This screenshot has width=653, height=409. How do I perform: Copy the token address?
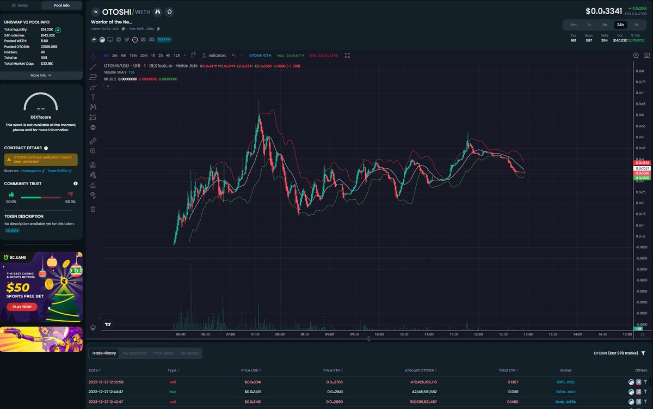pyautogui.click(x=124, y=29)
